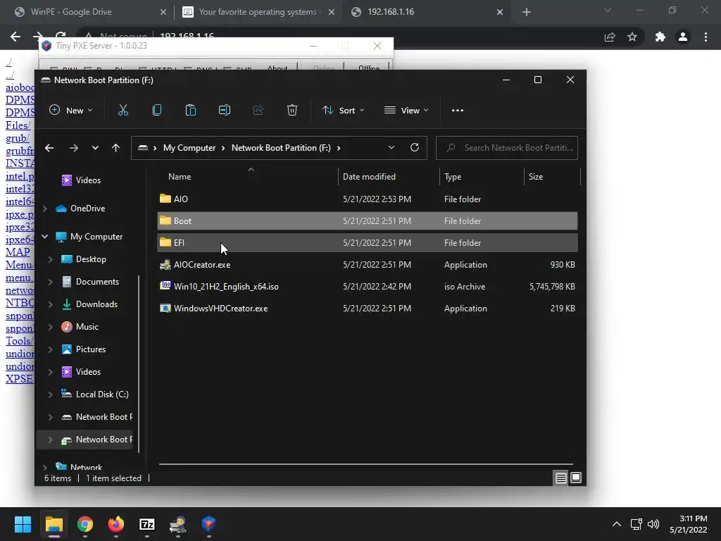Open the Sort options dropdown
This screenshot has height=541, width=721.
point(344,111)
